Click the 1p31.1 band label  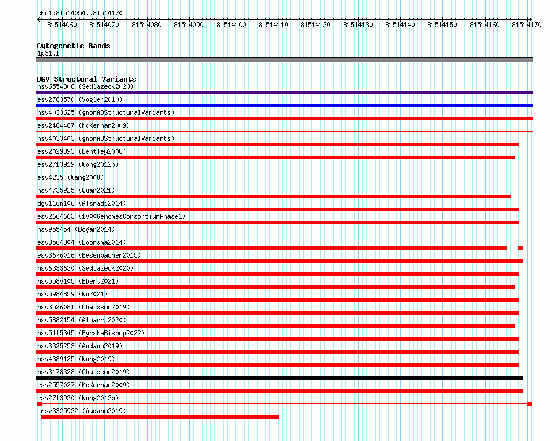click(x=48, y=53)
